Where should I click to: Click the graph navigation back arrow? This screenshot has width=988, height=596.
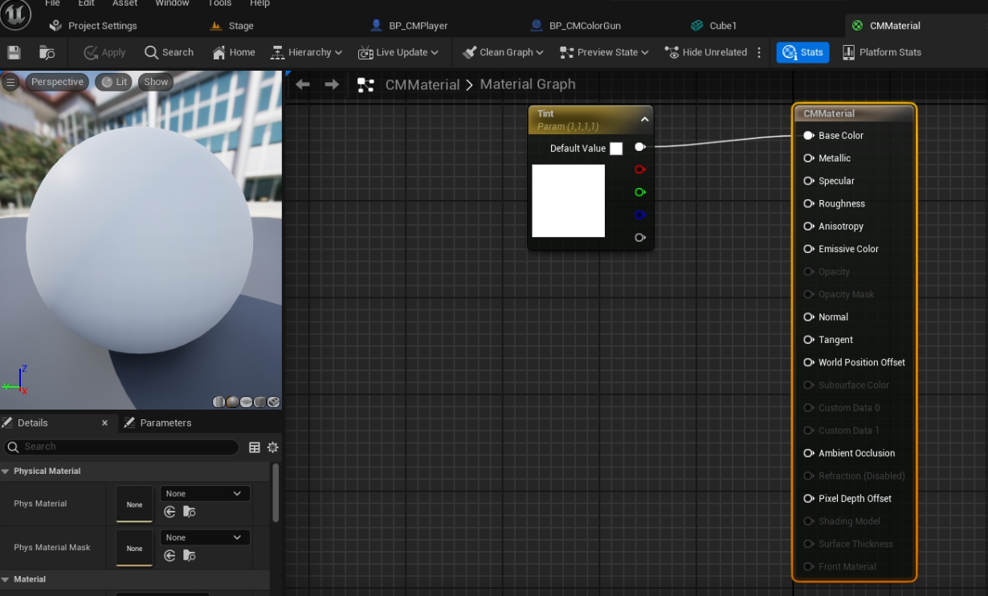tap(301, 84)
